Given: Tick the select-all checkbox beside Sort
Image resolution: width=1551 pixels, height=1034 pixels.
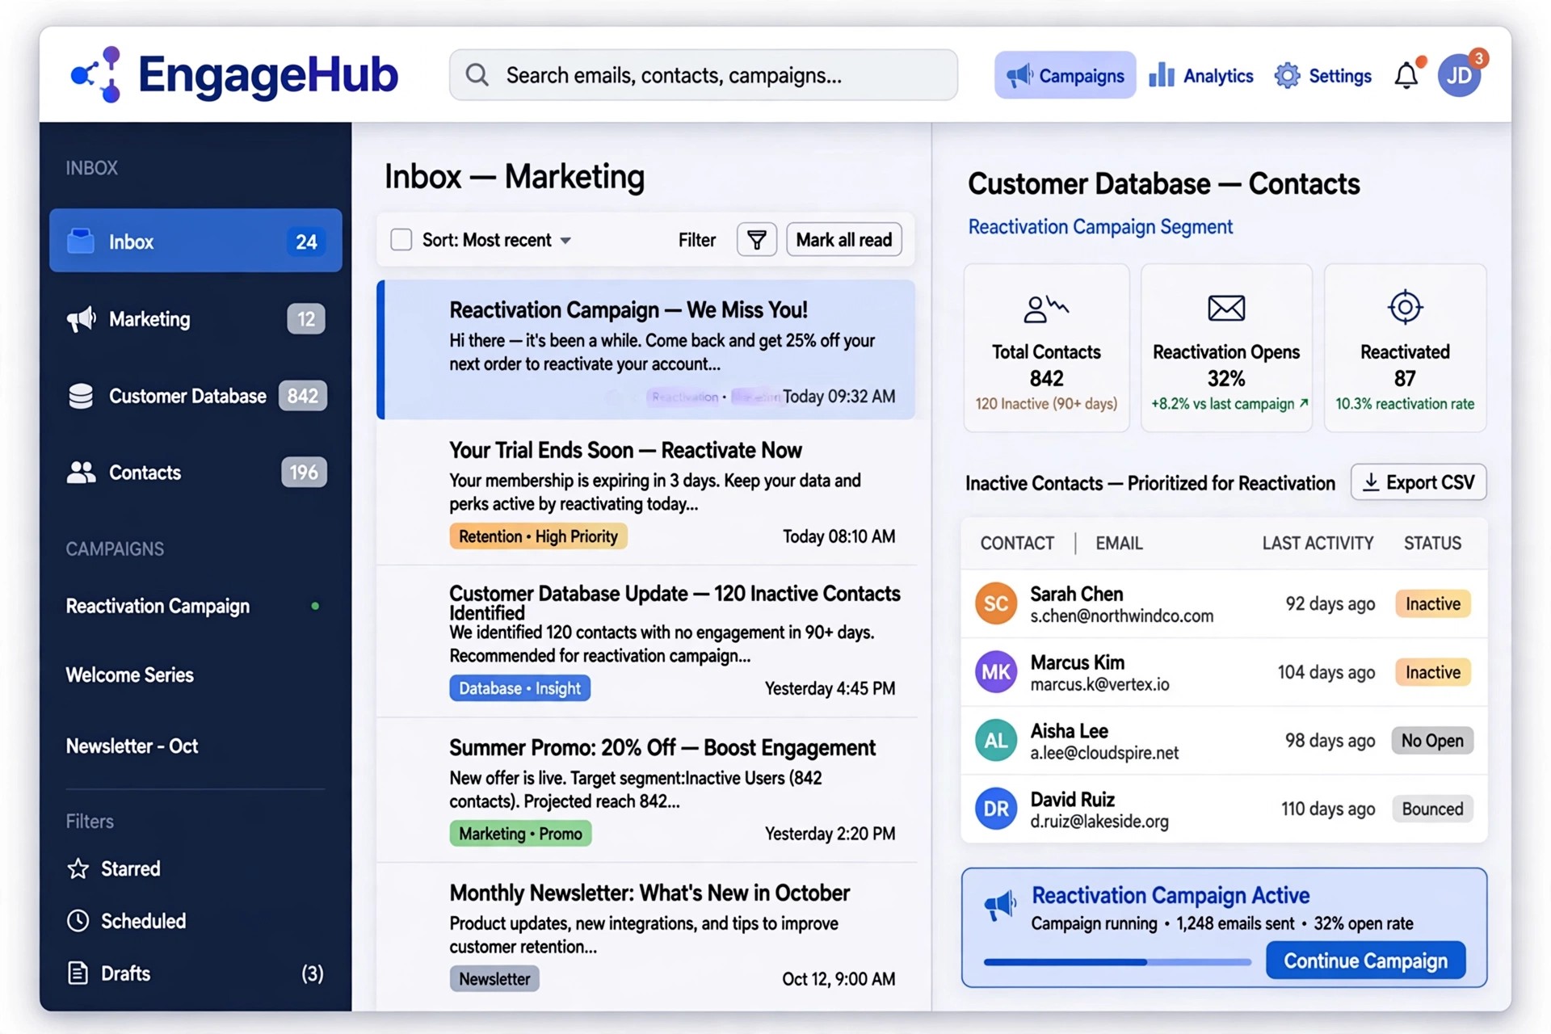Looking at the screenshot, I should 401,240.
